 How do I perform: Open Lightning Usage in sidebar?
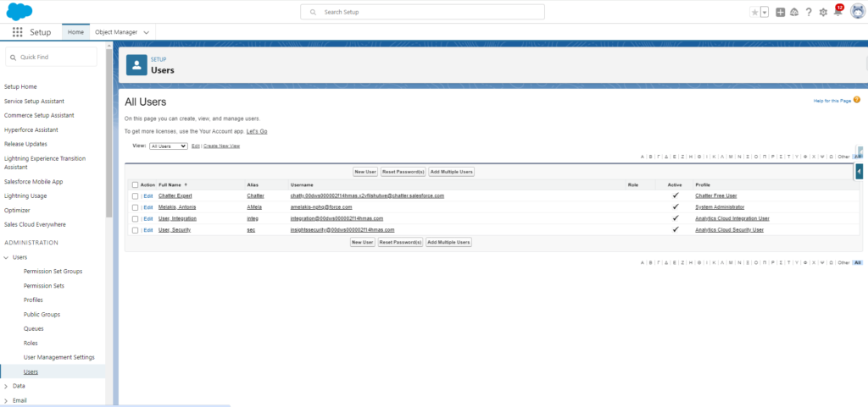point(25,196)
